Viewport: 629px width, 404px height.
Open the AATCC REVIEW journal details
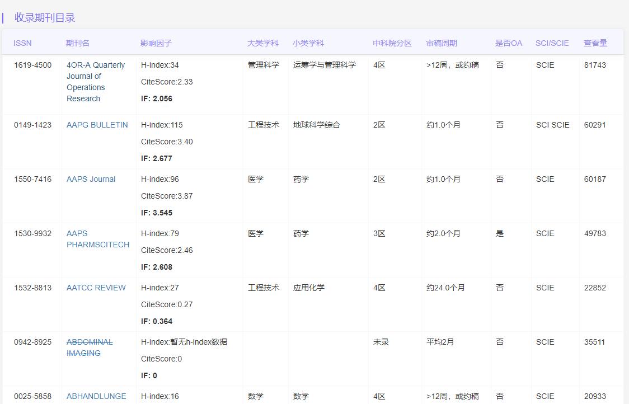point(96,288)
